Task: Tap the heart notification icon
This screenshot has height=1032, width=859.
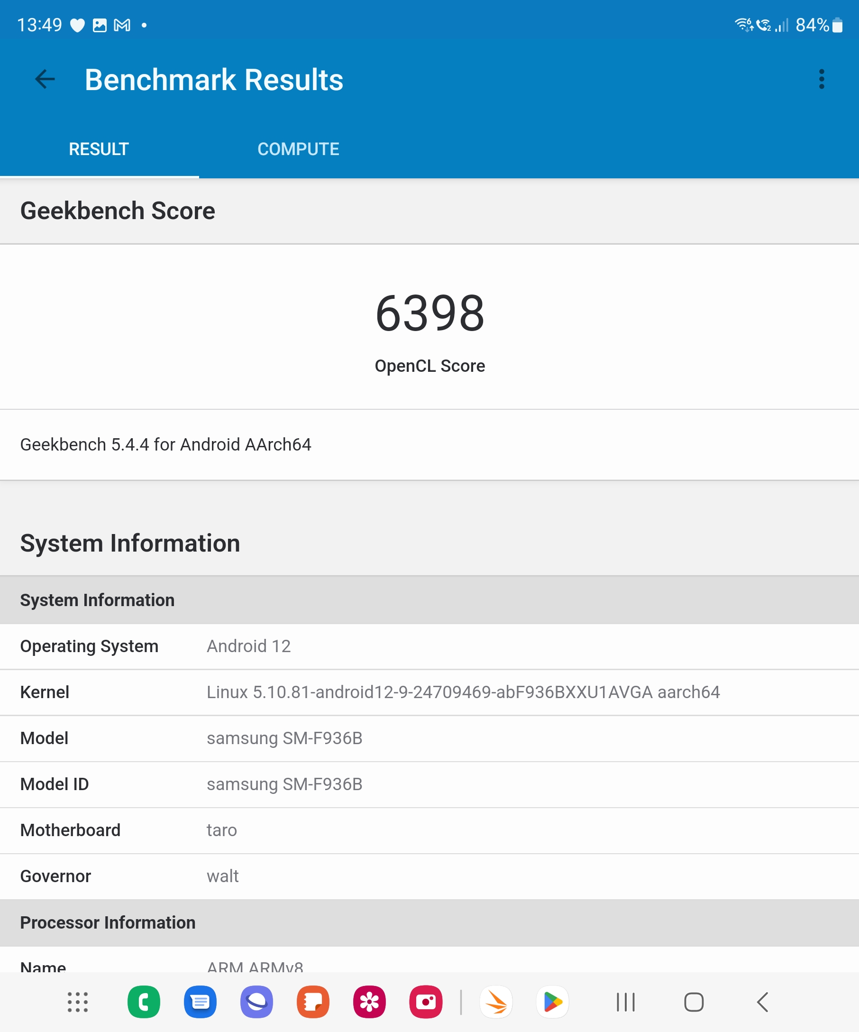Action: pos(78,25)
